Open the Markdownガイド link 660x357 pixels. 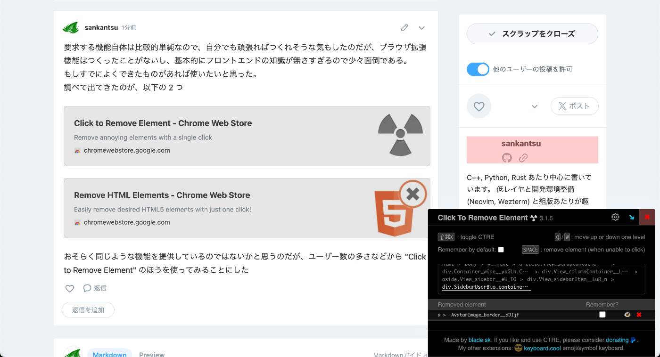400,354
